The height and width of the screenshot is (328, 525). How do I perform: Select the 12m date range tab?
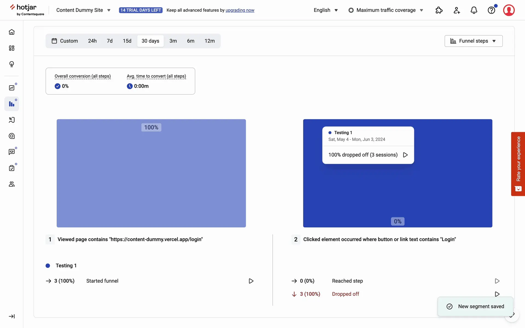(209, 41)
